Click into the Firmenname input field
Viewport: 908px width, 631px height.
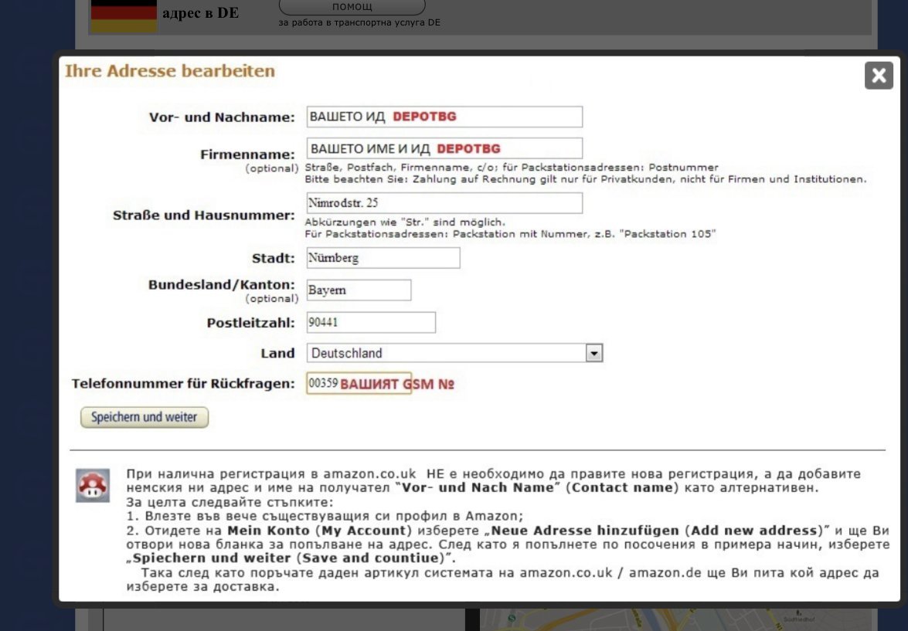[444, 148]
